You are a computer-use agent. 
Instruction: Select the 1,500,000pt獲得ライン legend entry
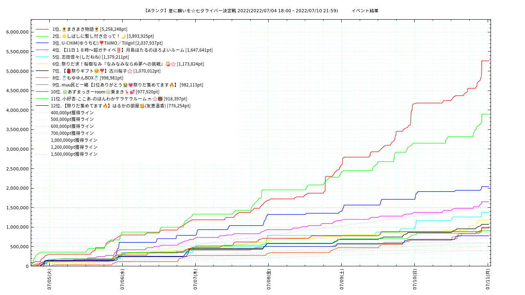click(74, 154)
